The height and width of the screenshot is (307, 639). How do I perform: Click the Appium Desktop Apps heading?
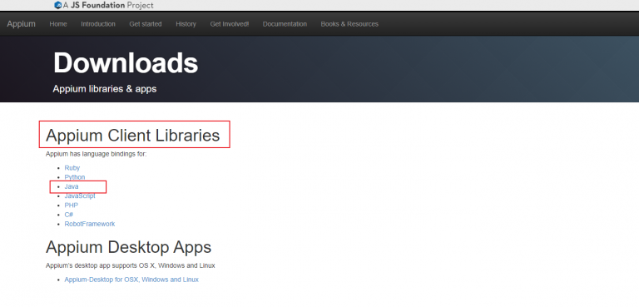pyautogui.click(x=128, y=247)
